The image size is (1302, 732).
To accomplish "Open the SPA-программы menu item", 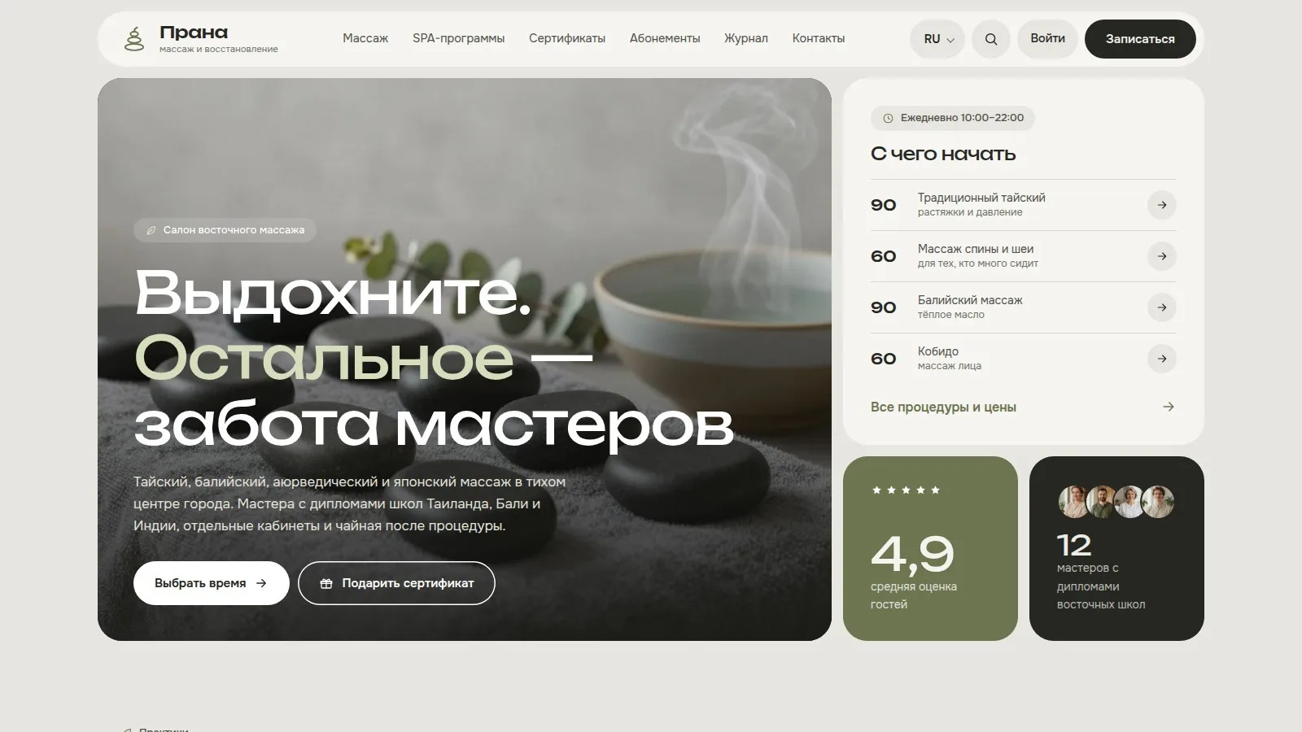I will [458, 38].
